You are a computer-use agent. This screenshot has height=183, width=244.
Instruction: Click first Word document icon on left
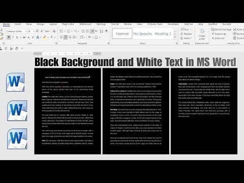click(15, 82)
